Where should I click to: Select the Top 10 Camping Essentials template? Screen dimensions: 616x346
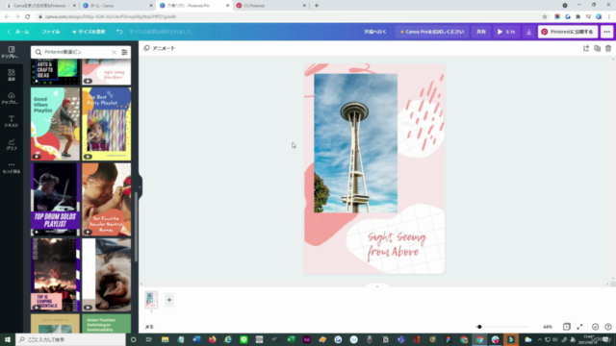click(x=56, y=275)
